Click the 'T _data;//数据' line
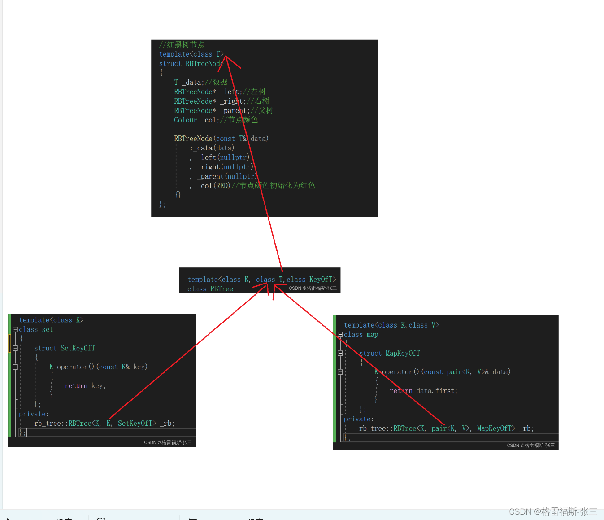 [x=200, y=82]
